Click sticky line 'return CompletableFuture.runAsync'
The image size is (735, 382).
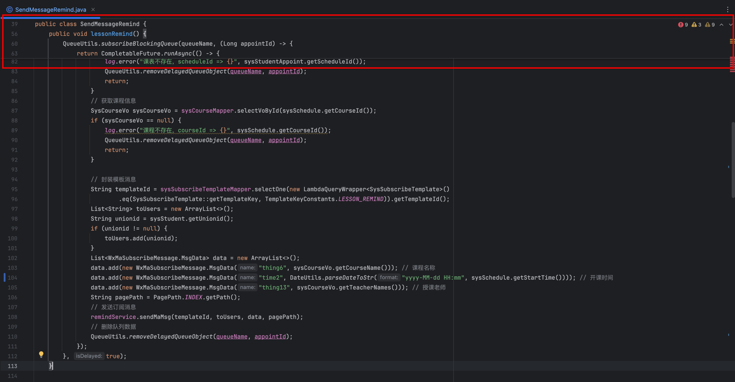(x=148, y=54)
